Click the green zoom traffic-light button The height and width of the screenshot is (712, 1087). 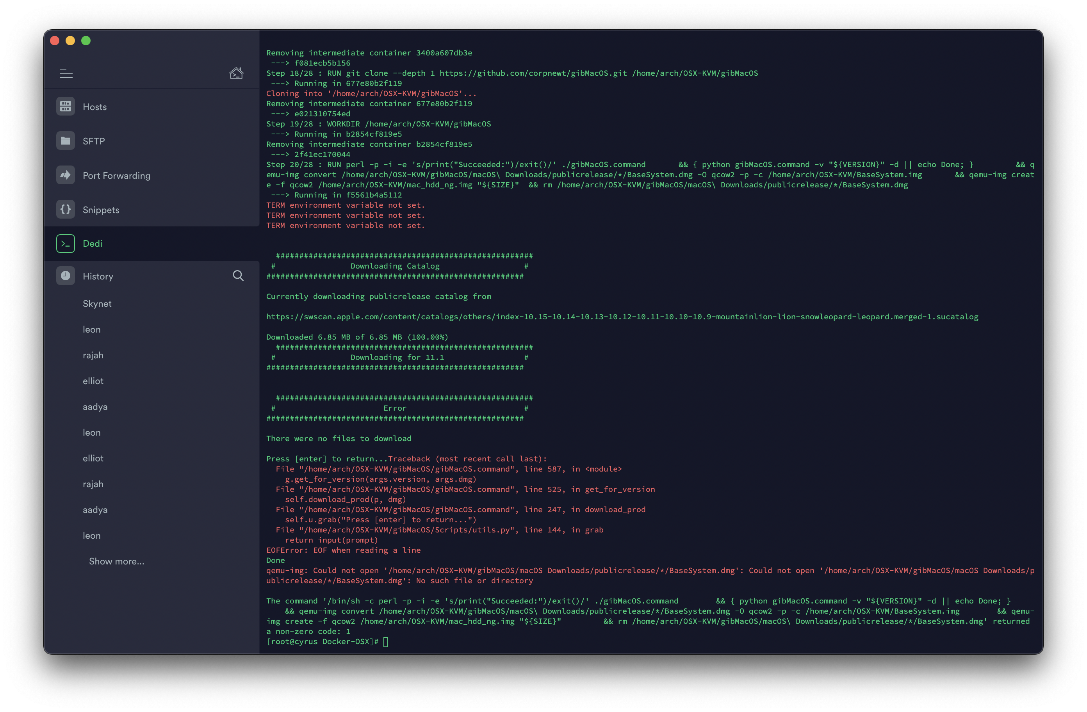pyautogui.click(x=86, y=40)
